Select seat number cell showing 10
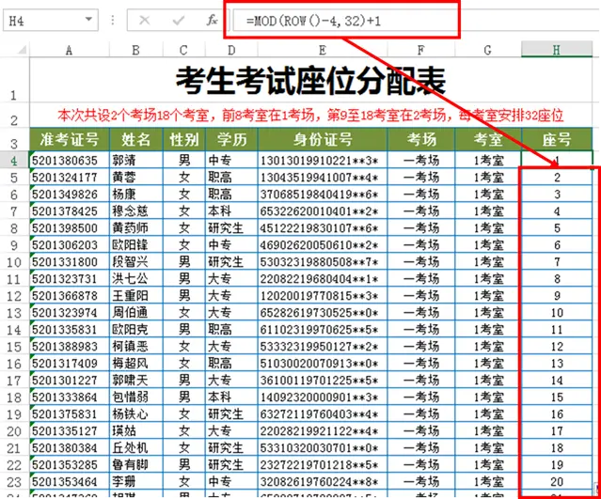The height and width of the screenshot is (499, 601). coord(557,313)
